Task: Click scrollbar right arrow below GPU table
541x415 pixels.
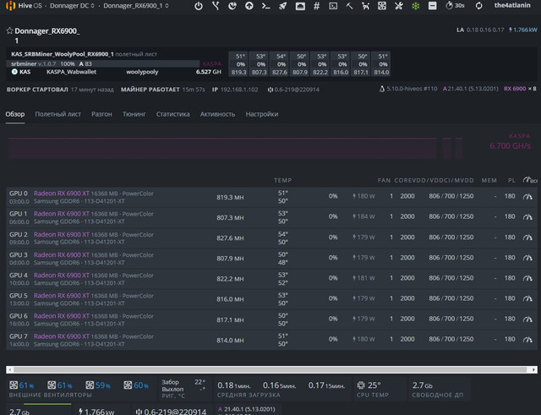Action: tap(534, 369)
